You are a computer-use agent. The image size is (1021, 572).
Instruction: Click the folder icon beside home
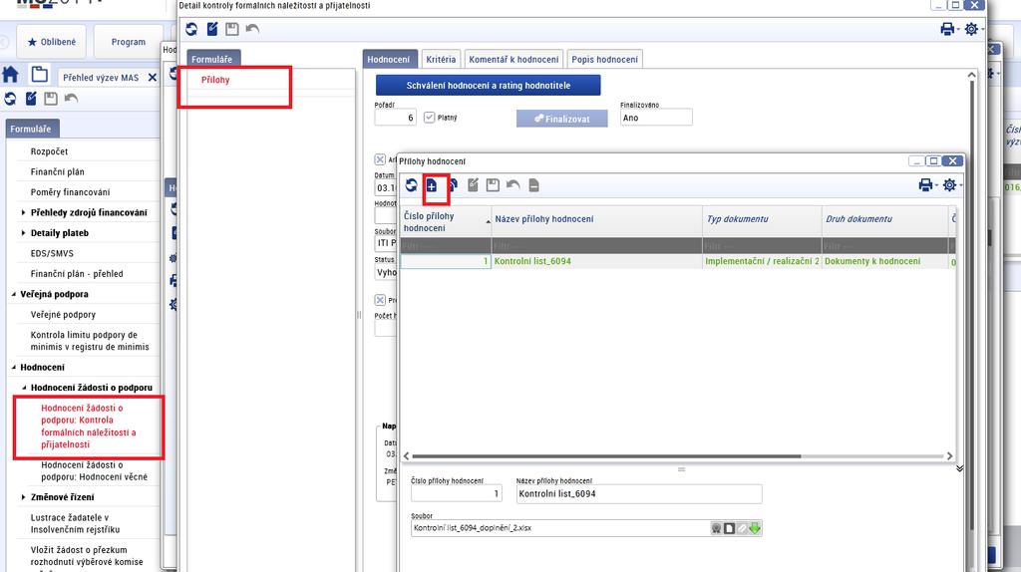coord(40,75)
